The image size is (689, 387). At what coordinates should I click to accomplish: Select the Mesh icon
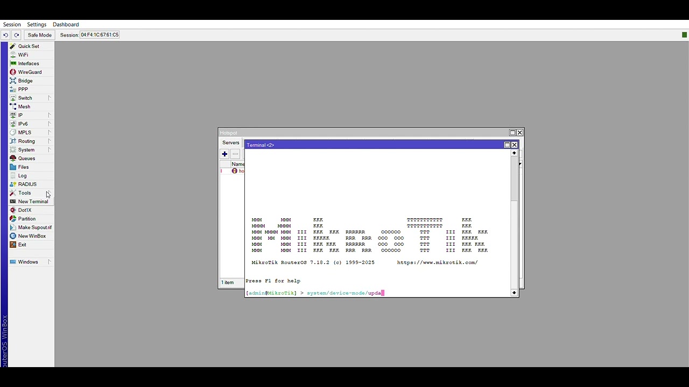tap(13, 106)
